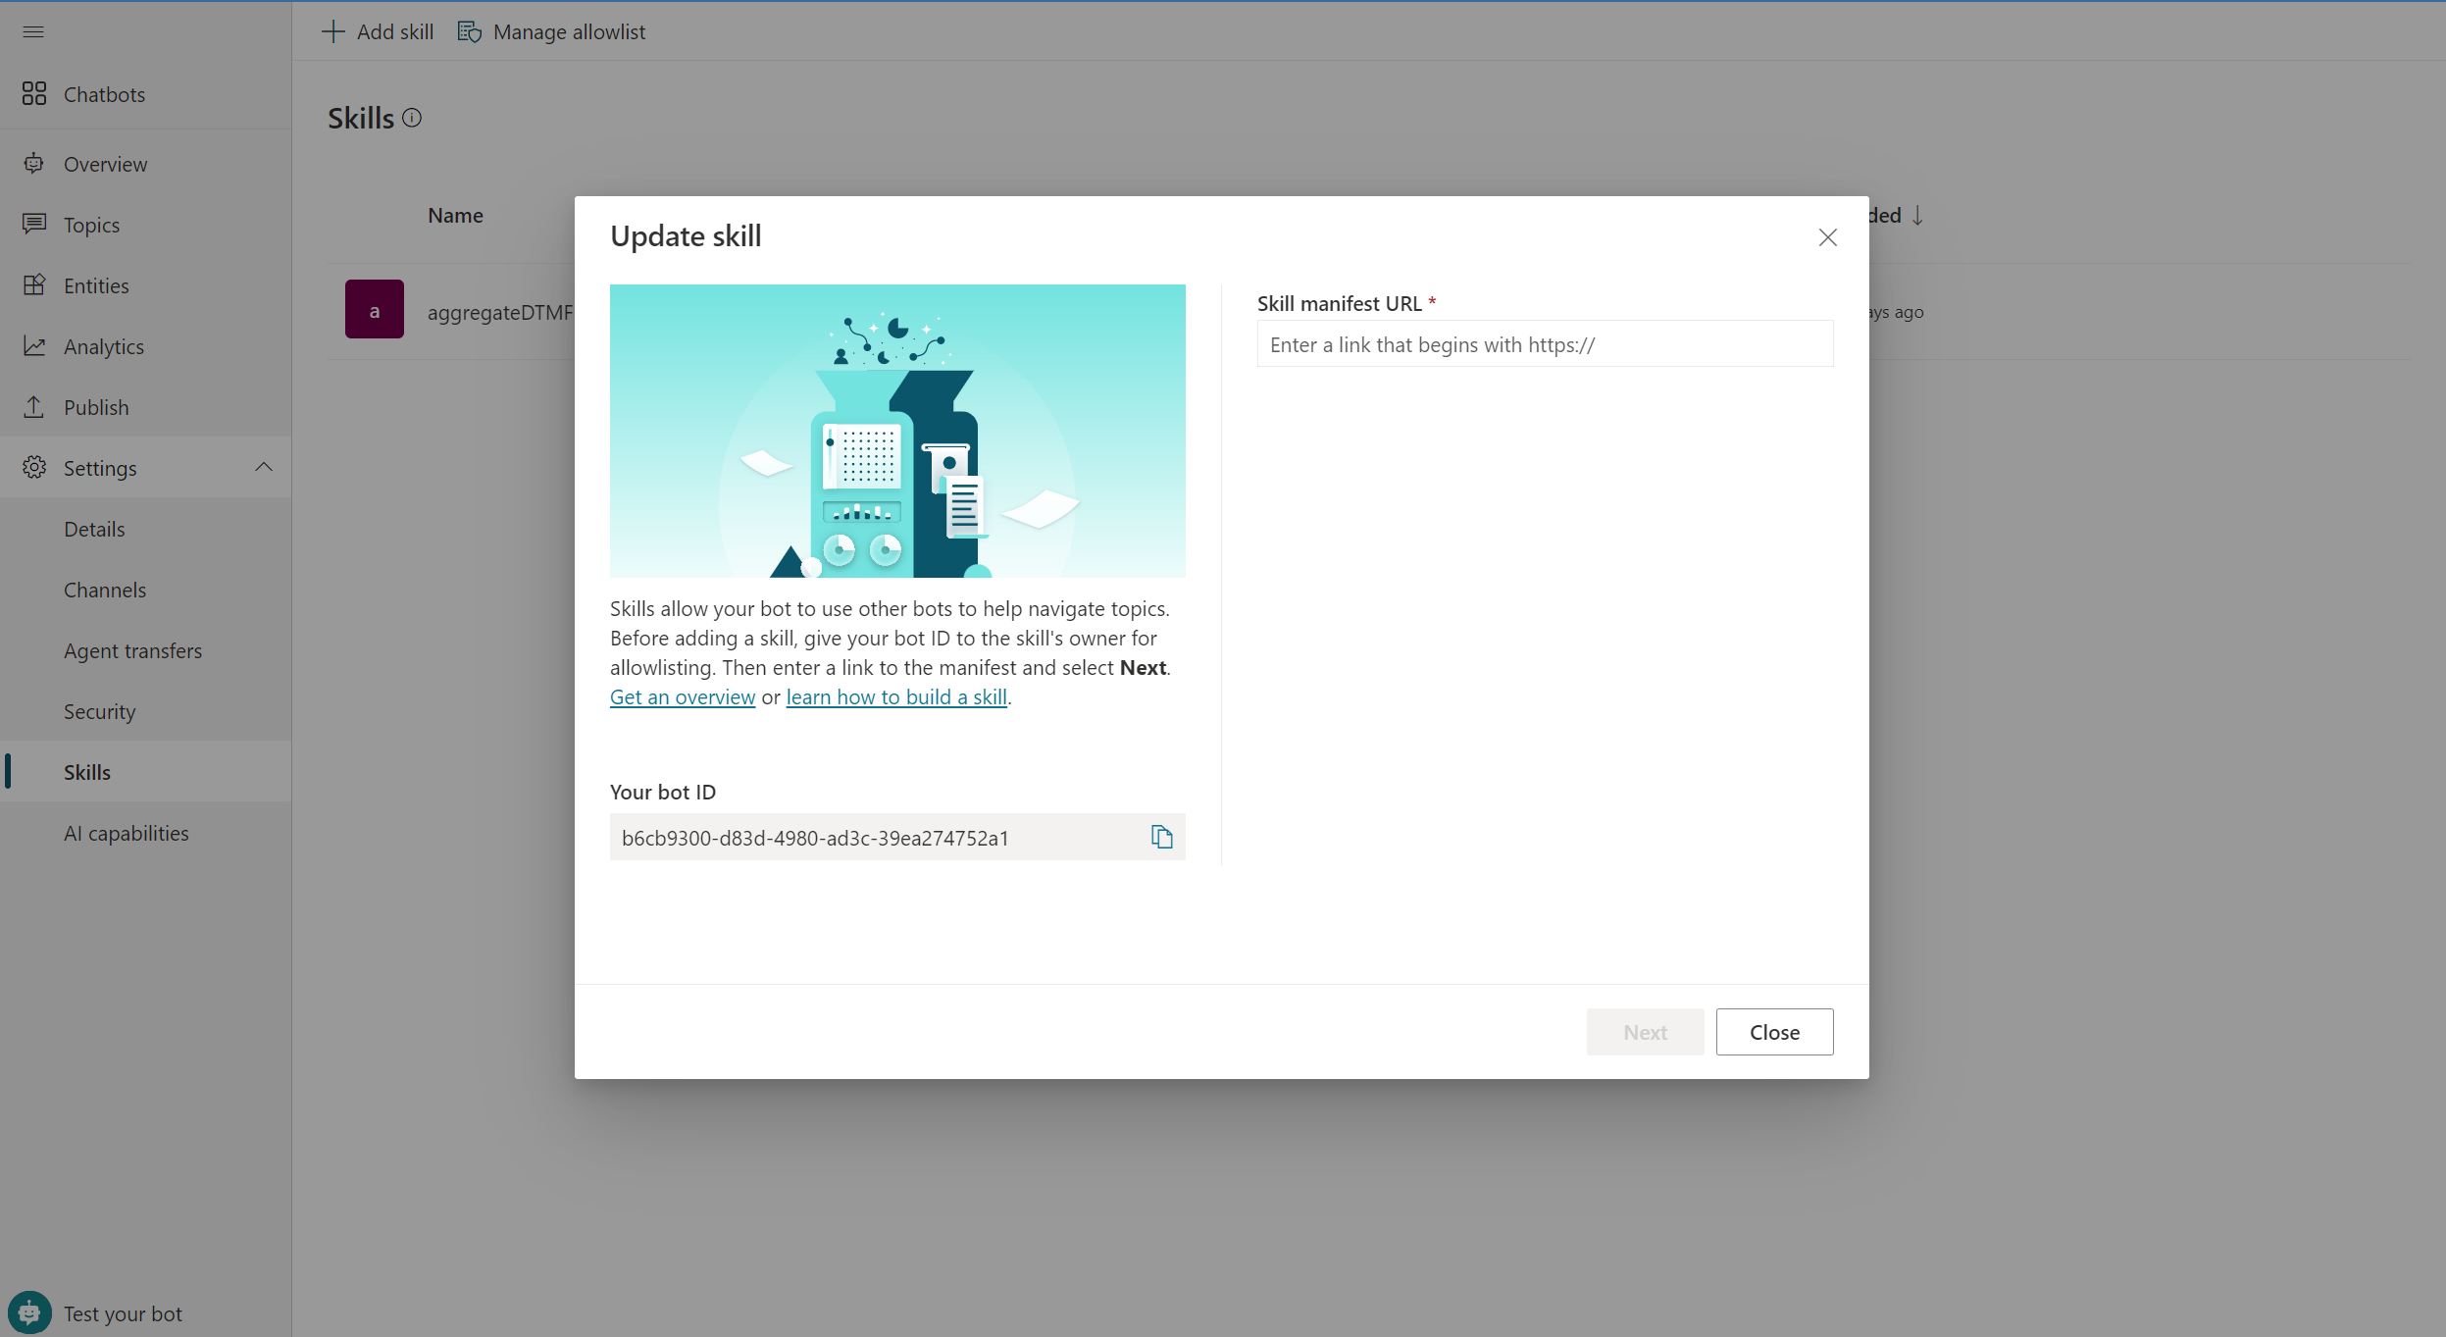Click the Test your bot avatar icon
This screenshot has height=1337, width=2446.
point(29,1312)
